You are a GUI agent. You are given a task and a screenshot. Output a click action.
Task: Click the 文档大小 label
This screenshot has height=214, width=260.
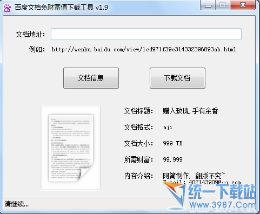coord(138,143)
